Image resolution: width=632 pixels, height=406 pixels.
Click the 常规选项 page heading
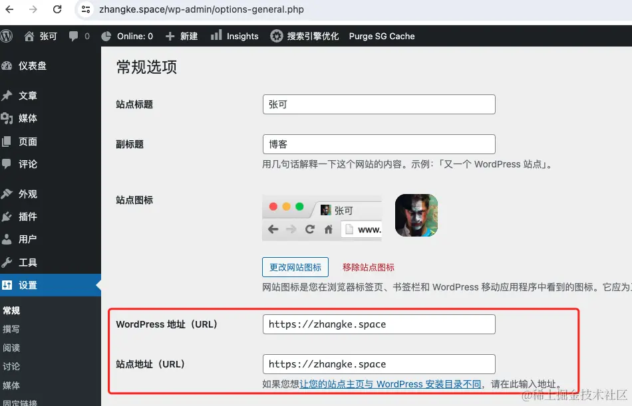[x=147, y=67]
